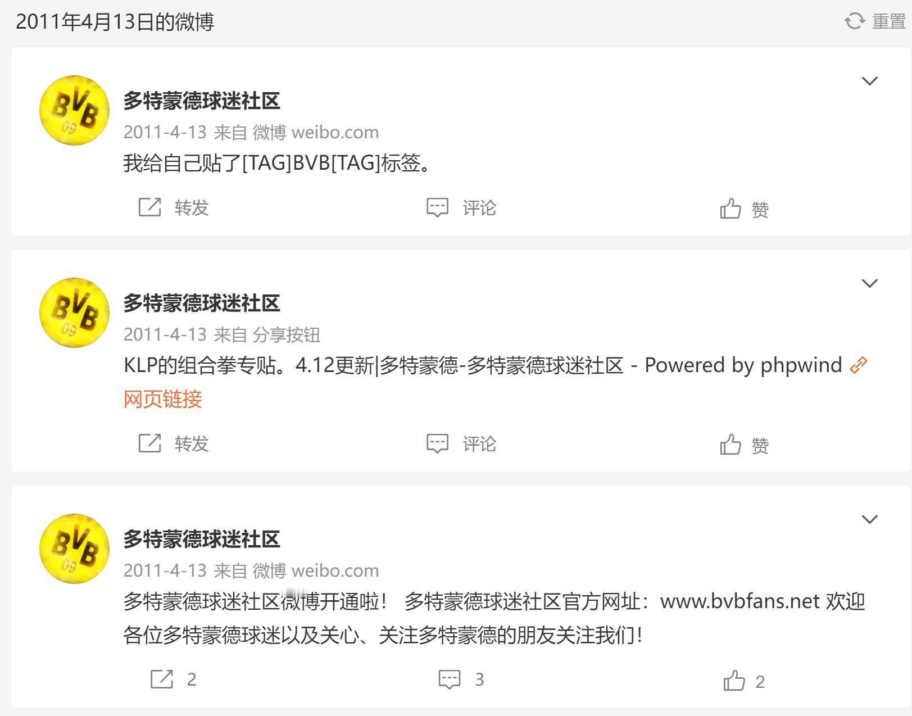The width and height of the screenshot is (912, 716).
Task: Expand the second post's chevron menu
Action: point(869,283)
